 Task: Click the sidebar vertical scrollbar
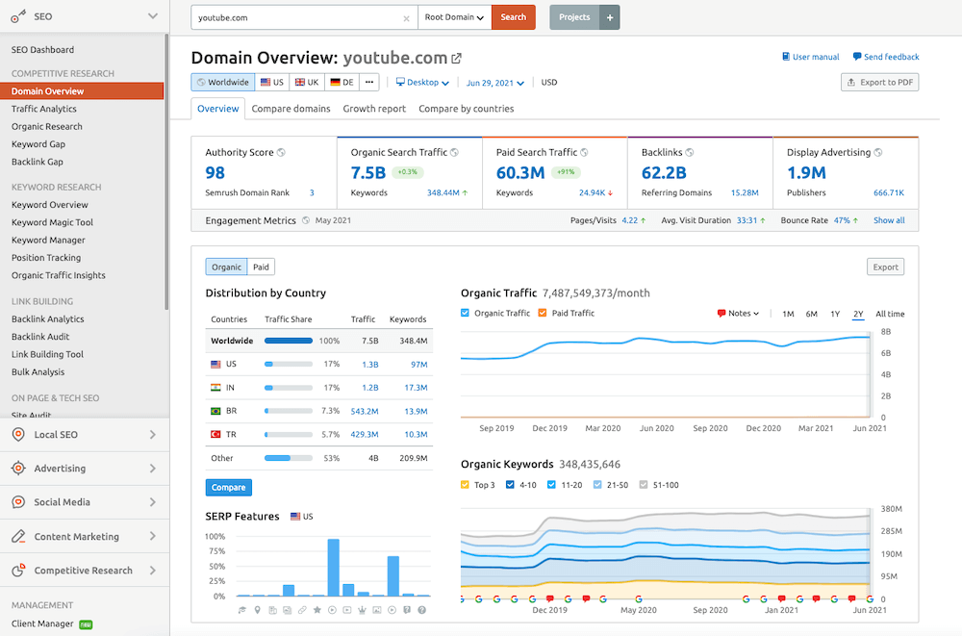pos(166,172)
